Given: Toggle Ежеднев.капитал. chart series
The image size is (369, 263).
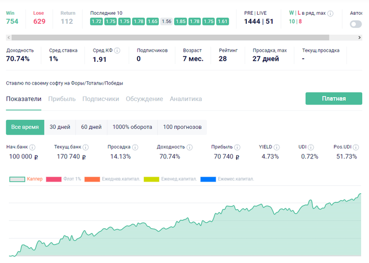Looking at the screenshot, I should pyautogui.click(x=112, y=179).
